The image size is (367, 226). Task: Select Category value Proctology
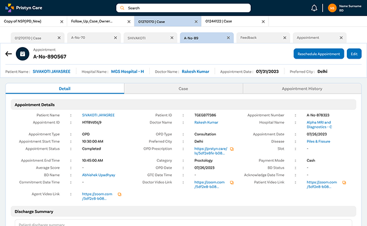click(204, 161)
